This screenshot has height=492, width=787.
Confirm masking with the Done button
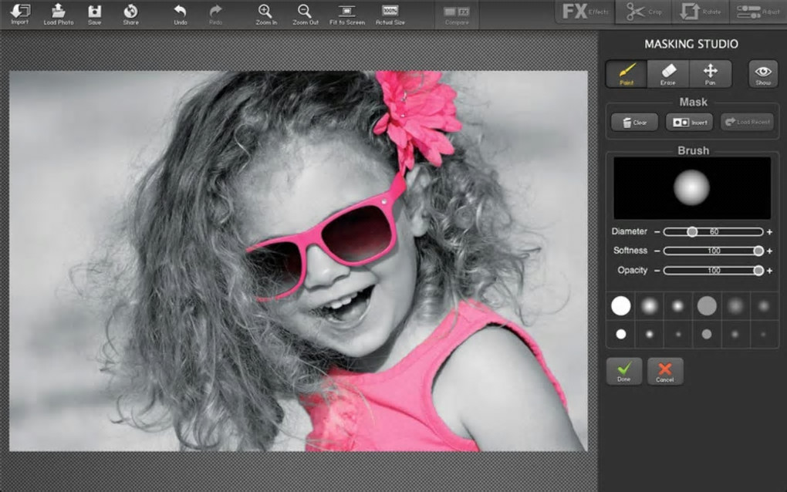(x=623, y=371)
